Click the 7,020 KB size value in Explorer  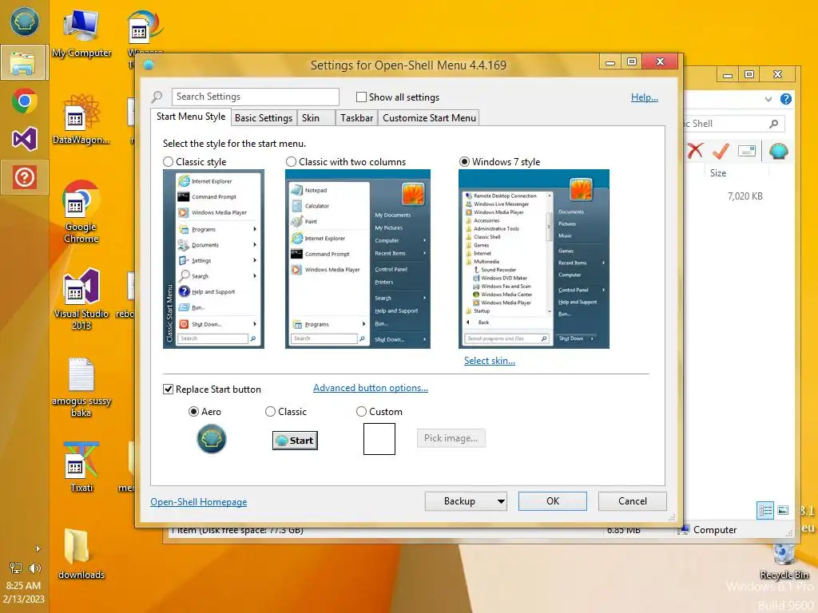coord(745,196)
